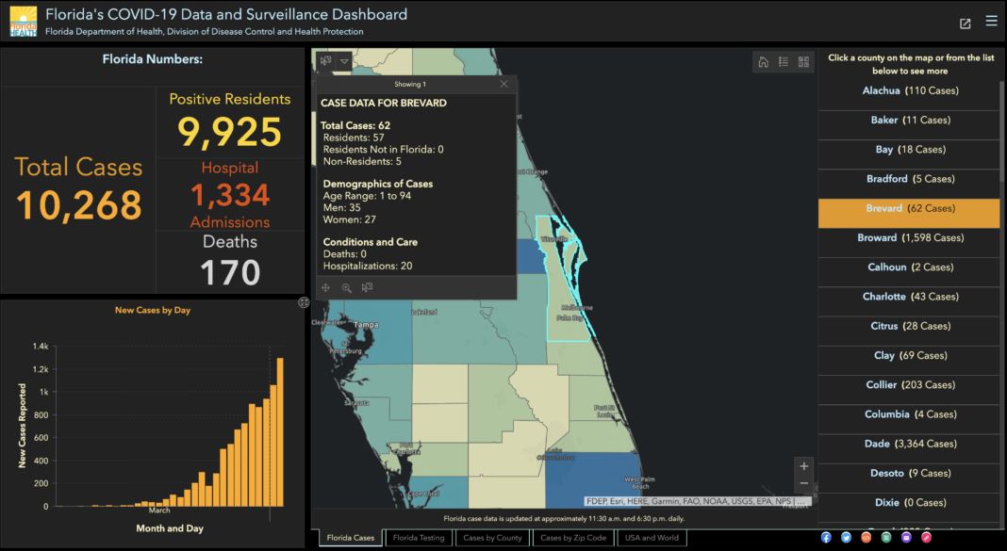Expand the map selection tool dropdown arrow
Screen dimensions: 1007x551
(344, 61)
